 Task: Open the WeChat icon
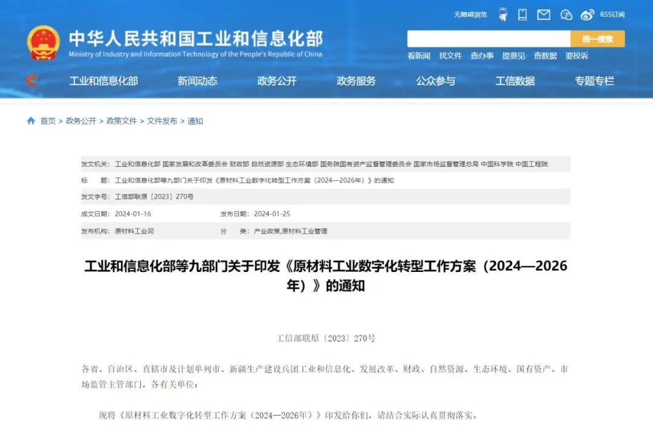[x=566, y=15]
